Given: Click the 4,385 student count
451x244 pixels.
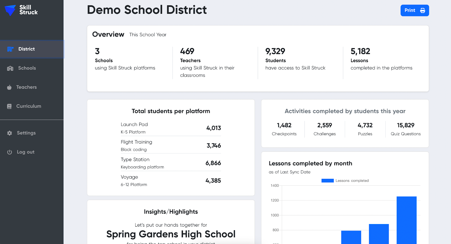Looking at the screenshot, I should pos(213,181).
